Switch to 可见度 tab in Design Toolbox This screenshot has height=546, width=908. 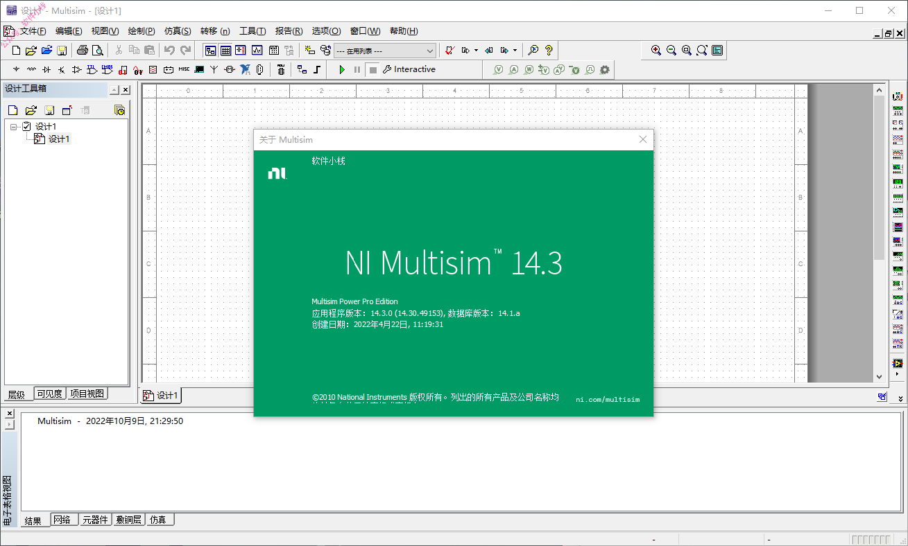tap(50, 394)
